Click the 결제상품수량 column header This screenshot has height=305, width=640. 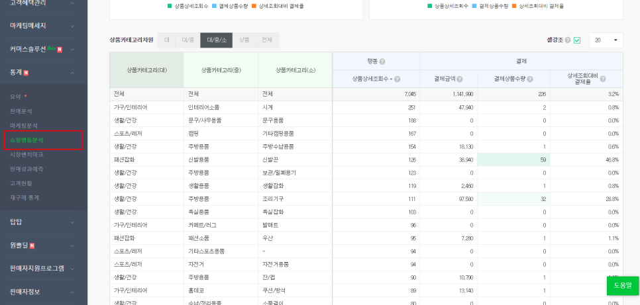coord(513,79)
